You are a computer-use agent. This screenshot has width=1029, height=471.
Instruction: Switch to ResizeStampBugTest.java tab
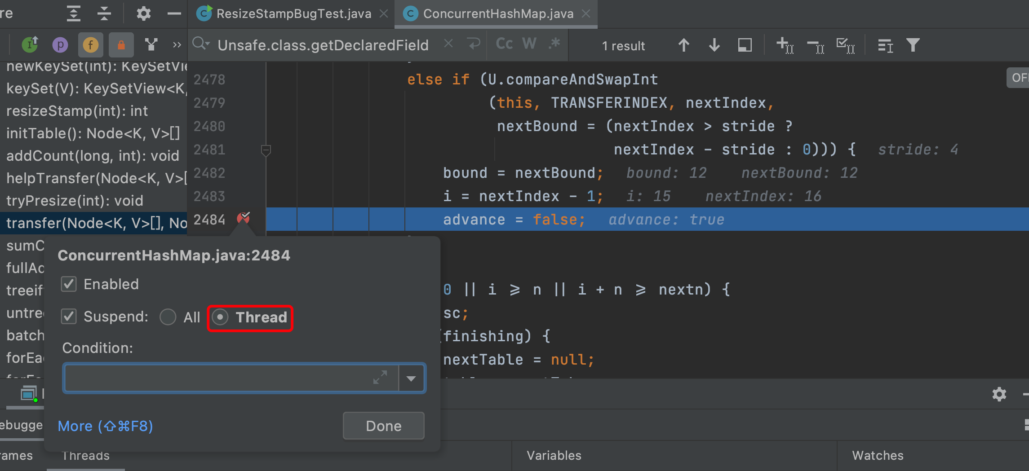click(x=293, y=14)
